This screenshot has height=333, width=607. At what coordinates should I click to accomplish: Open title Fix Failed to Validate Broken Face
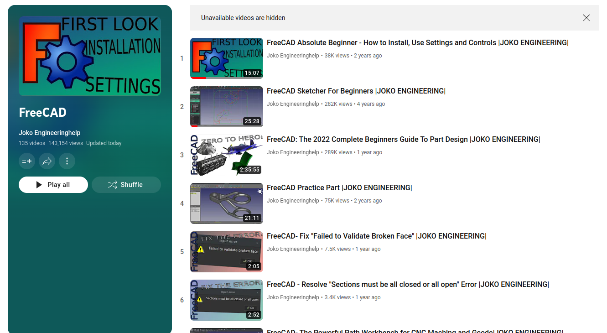click(377, 236)
